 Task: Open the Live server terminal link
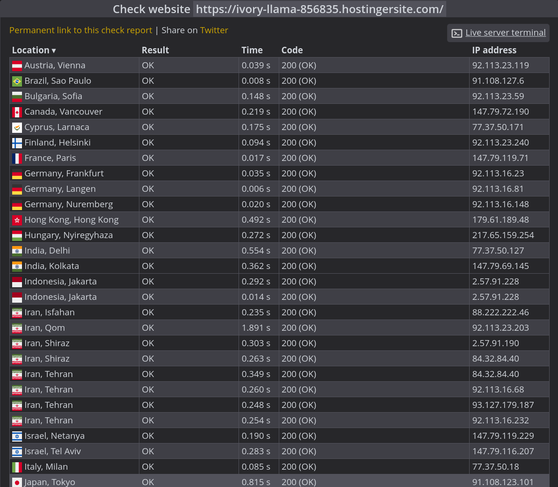[x=505, y=33]
